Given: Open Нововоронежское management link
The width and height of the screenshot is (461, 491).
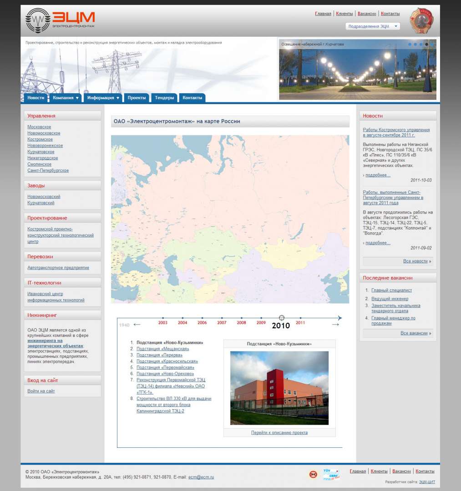Looking at the screenshot, I should [x=45, y=145].
